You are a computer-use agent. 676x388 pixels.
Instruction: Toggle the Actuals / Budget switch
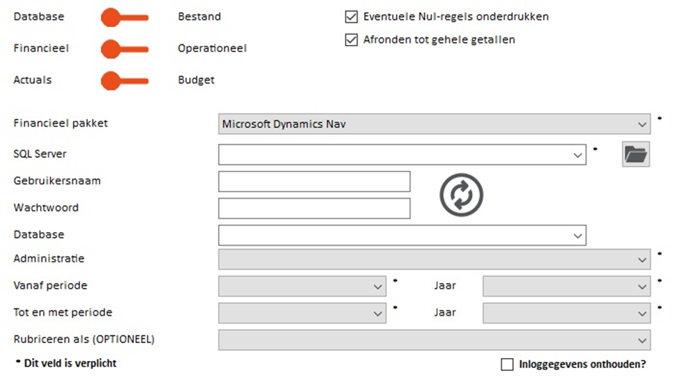[x=124, y=81]
